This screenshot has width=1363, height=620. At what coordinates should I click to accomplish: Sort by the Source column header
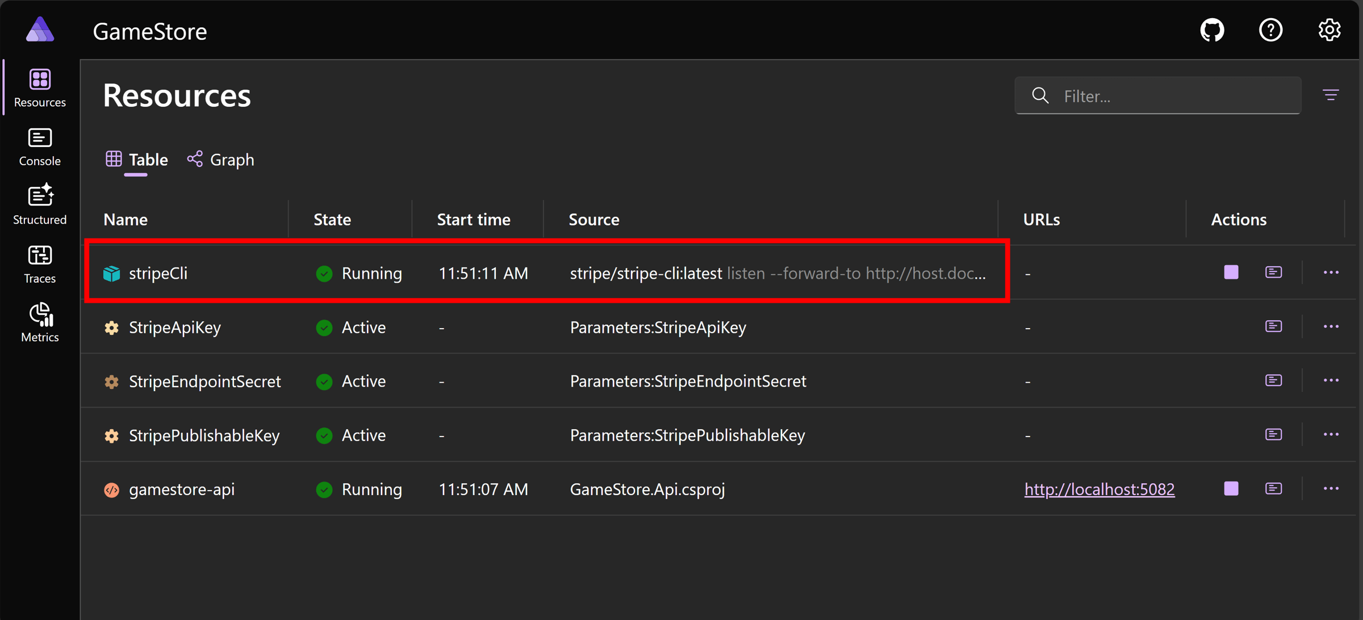tap(594, 219)
